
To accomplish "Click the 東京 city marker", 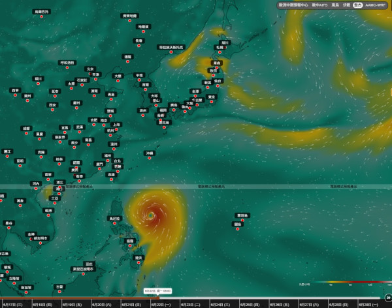I will click(212, 97).
